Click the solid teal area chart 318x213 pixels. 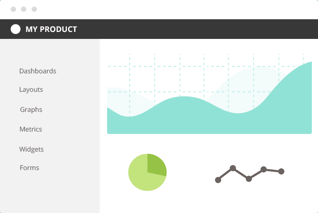209,122
